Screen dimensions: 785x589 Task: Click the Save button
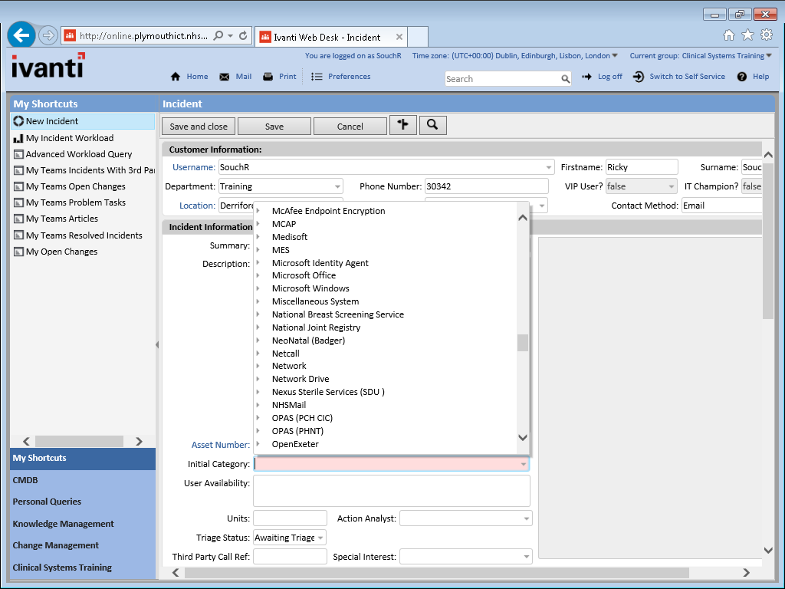click(274, 127)
